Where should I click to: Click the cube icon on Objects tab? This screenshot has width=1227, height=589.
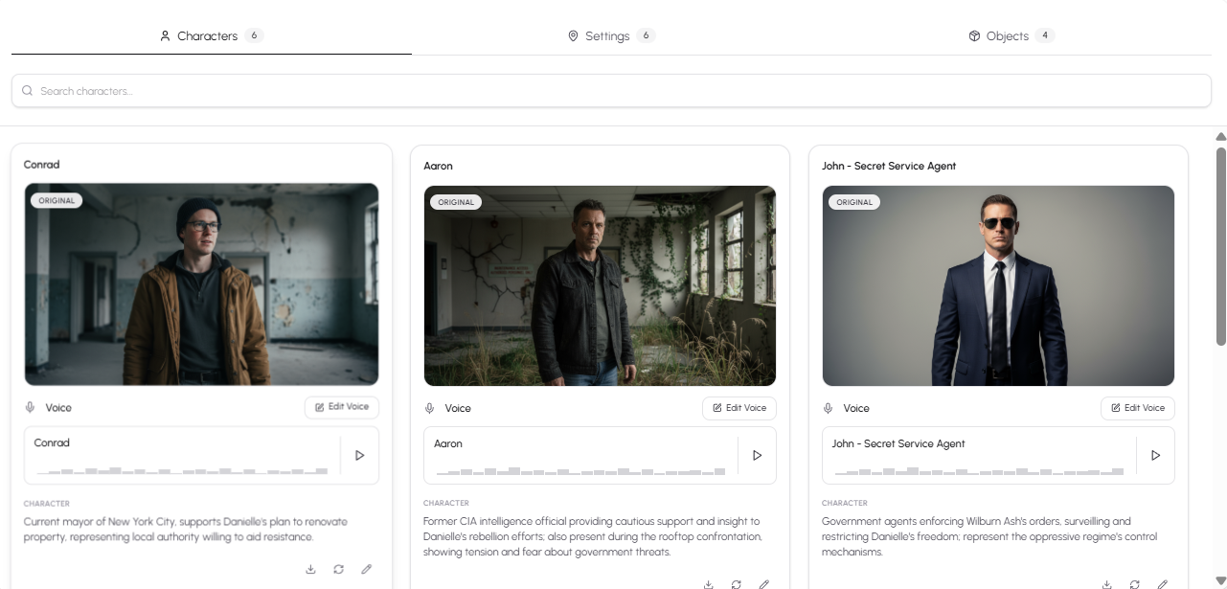pos(974,35)
